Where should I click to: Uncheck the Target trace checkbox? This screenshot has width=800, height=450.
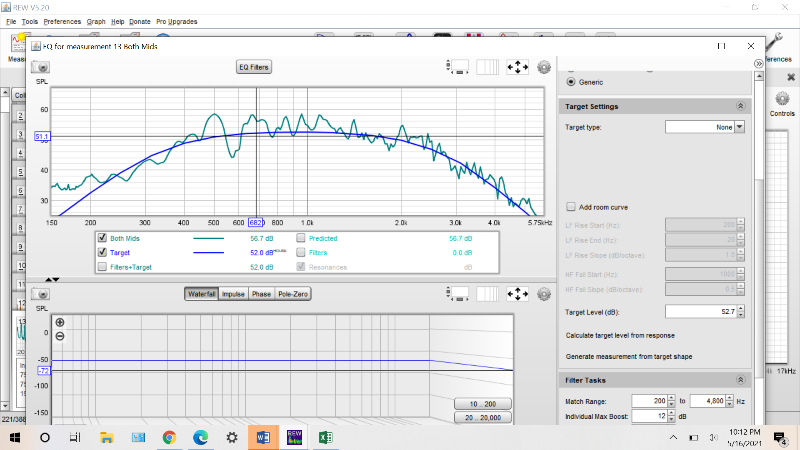point(102,252)
